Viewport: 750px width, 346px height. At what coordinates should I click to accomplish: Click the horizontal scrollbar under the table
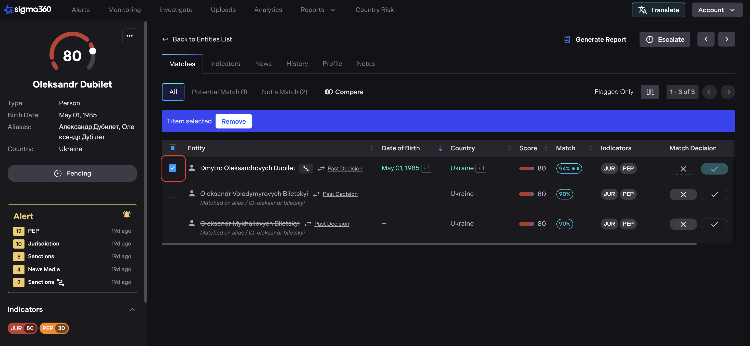pyautogui.click(x=429, y=244)
